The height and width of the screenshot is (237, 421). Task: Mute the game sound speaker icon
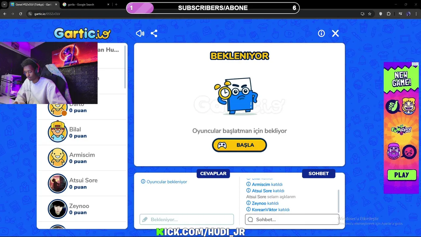[140, 33]
